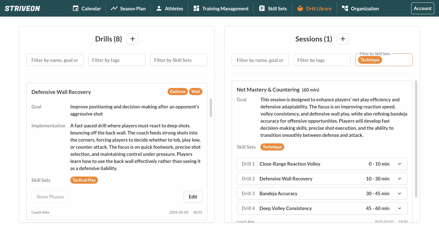This screenshot has height=237, width=439.
Task: Click the Sessions (1) heading
Action: point(314,39)
